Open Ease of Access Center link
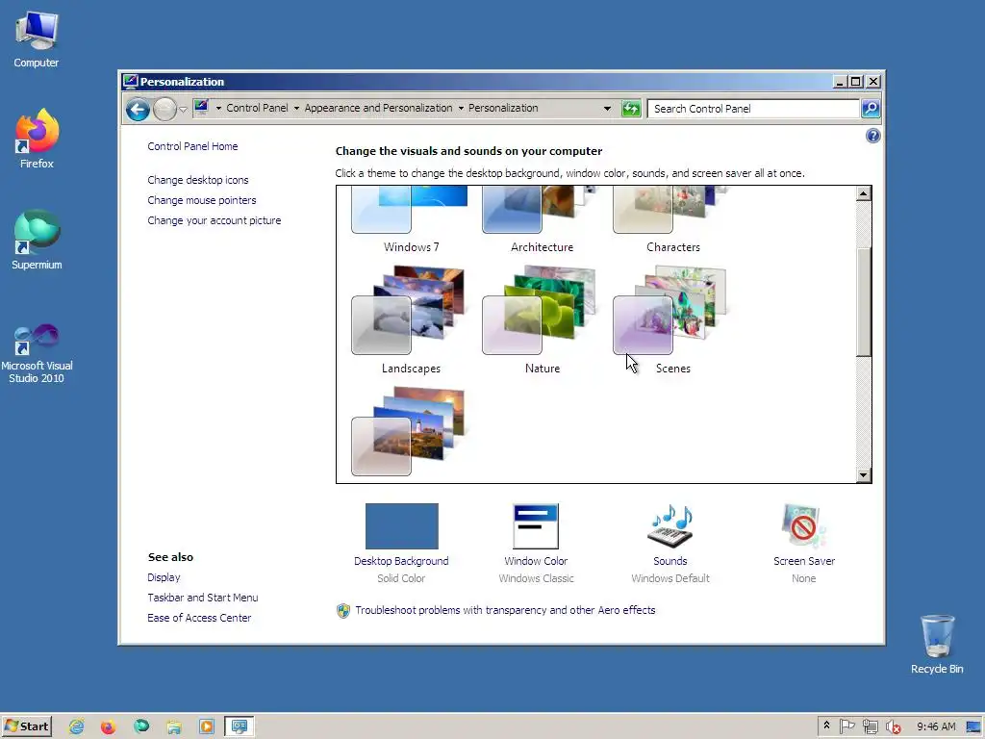The width and height of the screenshot is (985, 739). (199, 618)
